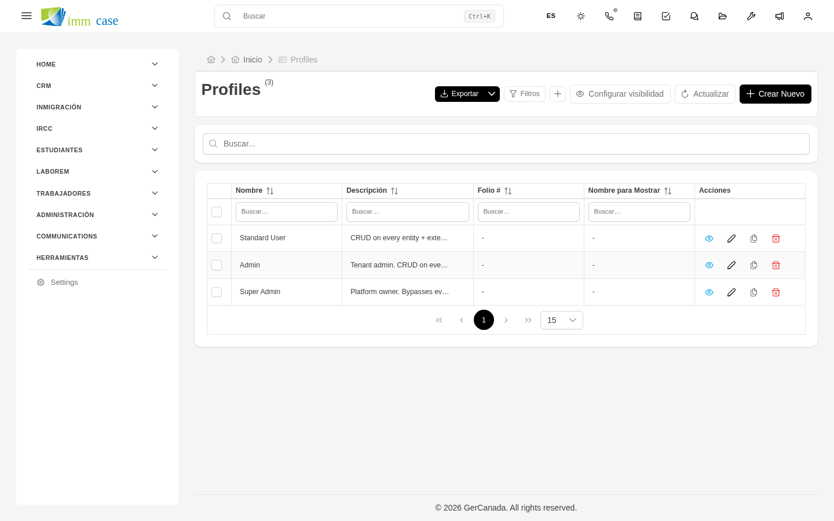Image resolution: width=834 pixels, height=521 pixels.
Task: Duplicate the Super Admin profile
Action: coord(753,292)
